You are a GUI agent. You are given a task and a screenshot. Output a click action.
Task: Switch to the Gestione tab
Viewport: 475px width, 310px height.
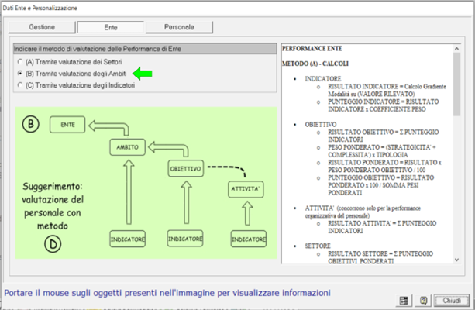[41, 26]
